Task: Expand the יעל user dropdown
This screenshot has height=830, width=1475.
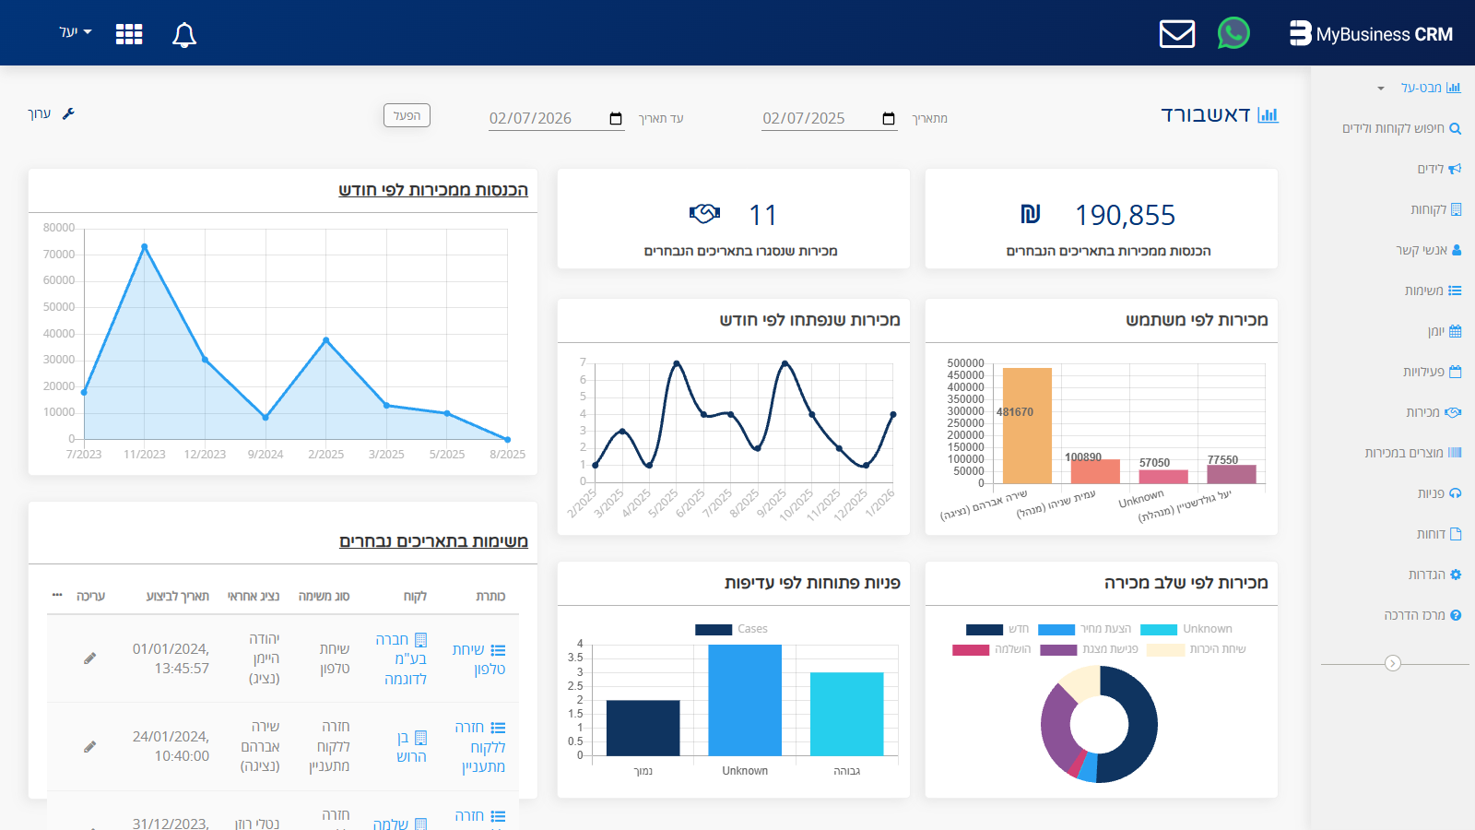Action: tap(74, 32)
